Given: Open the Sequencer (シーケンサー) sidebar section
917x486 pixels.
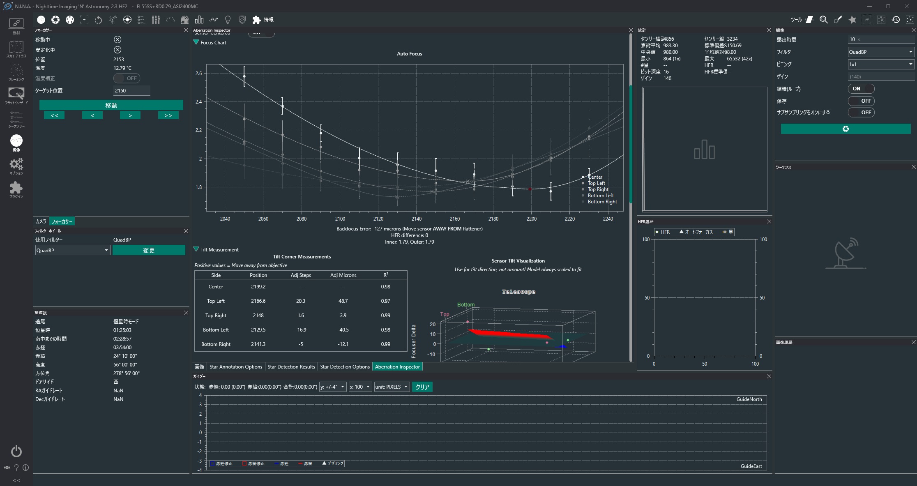Looking at the screenshot, I should point(16,120).
